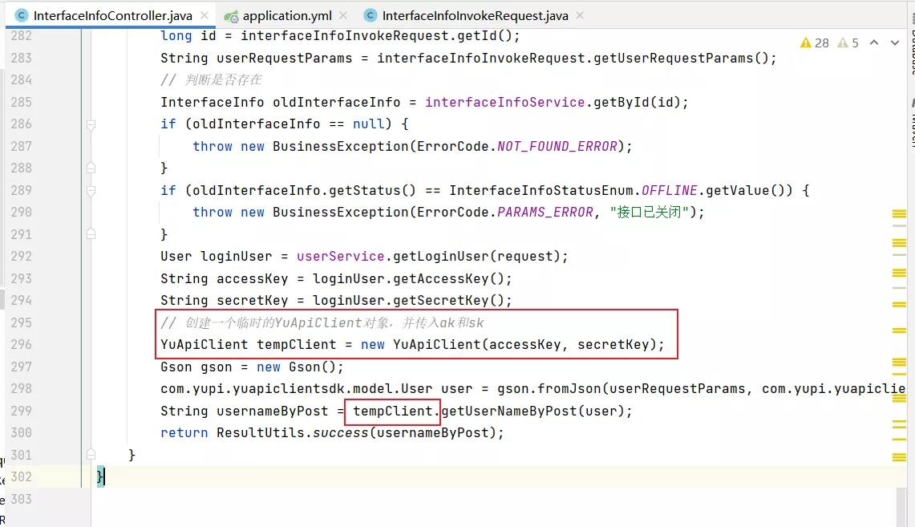Click the 5 weak warnings indicator
915x527 pixels.
tap(848, 43)
